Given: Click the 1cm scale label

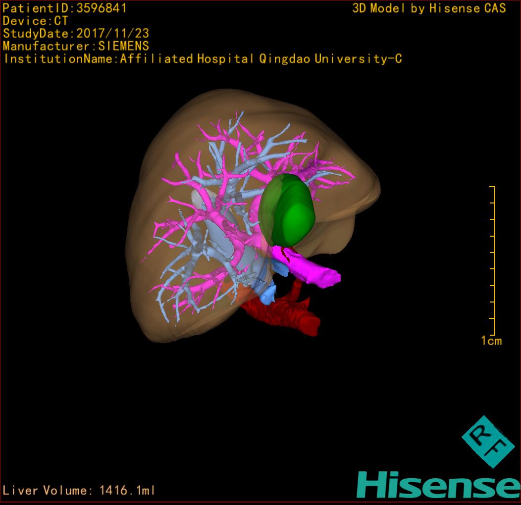Looking at the screenshot, I should pyautogui.click(x=491, y=341).
